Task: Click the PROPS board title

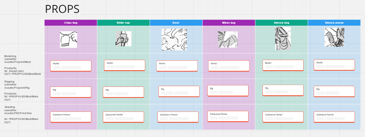Action: (x=62, y=9)
